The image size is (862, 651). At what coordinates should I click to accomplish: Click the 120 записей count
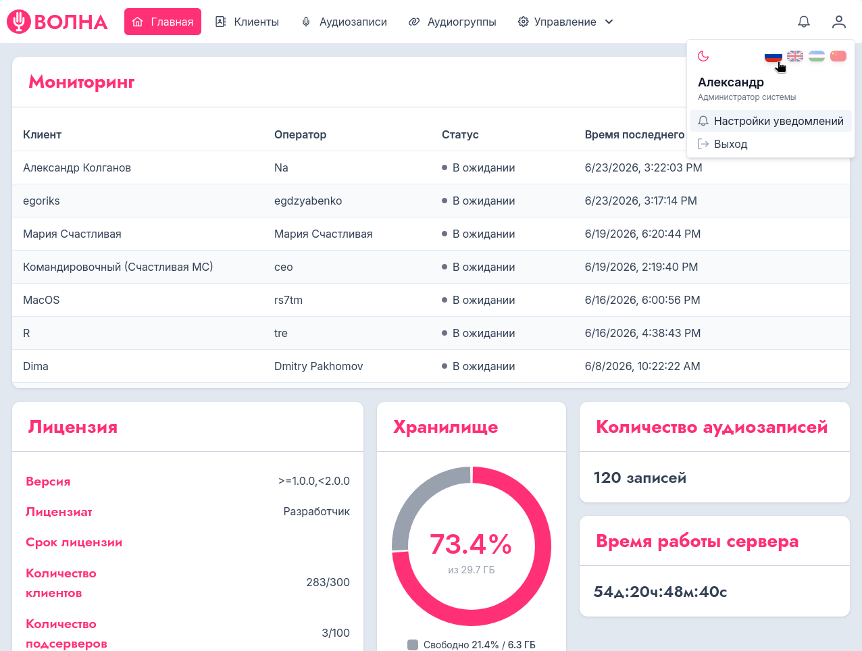click(640, 477)
